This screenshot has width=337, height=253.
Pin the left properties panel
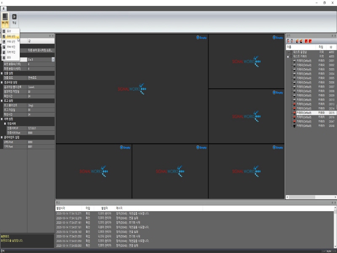point(50,36)
